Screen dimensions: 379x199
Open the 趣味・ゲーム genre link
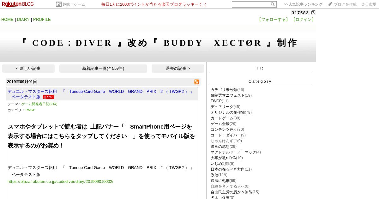point(74,4)
